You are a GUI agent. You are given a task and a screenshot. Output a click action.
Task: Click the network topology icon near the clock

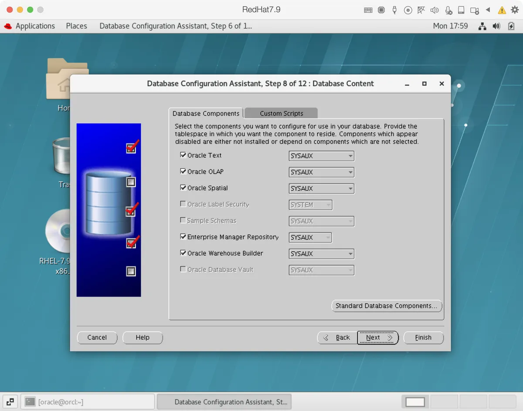(482, 26)
